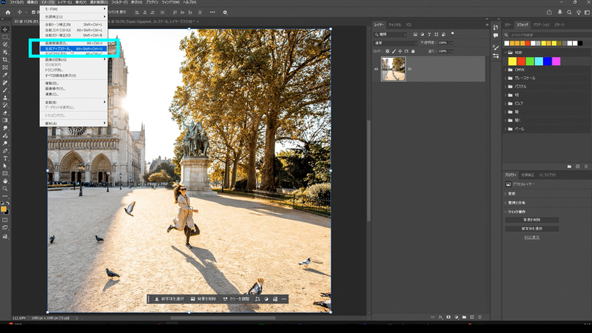The height and width of the screenshot is (333, 592).
Task: Open フィルター menu in menu bar
Action: [x=119, y=2]
